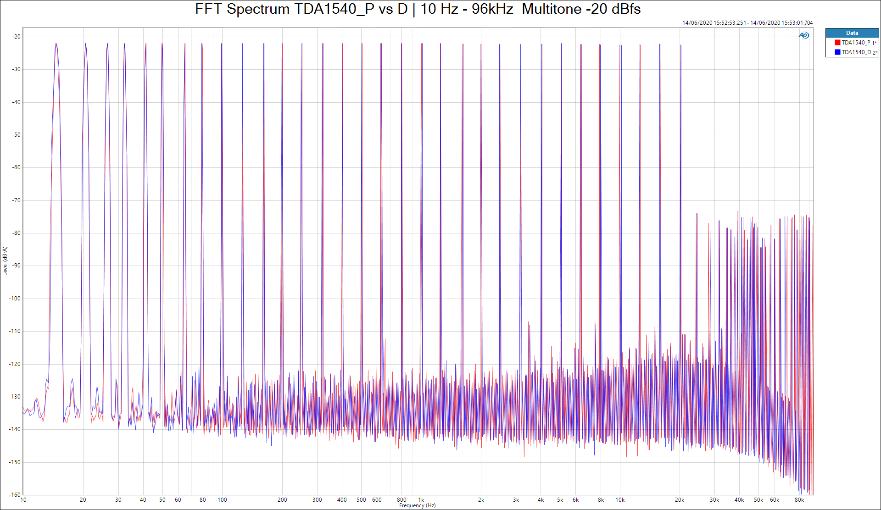
Task: Click the 100 Hz frequency axis label
Action: point(222,500)
